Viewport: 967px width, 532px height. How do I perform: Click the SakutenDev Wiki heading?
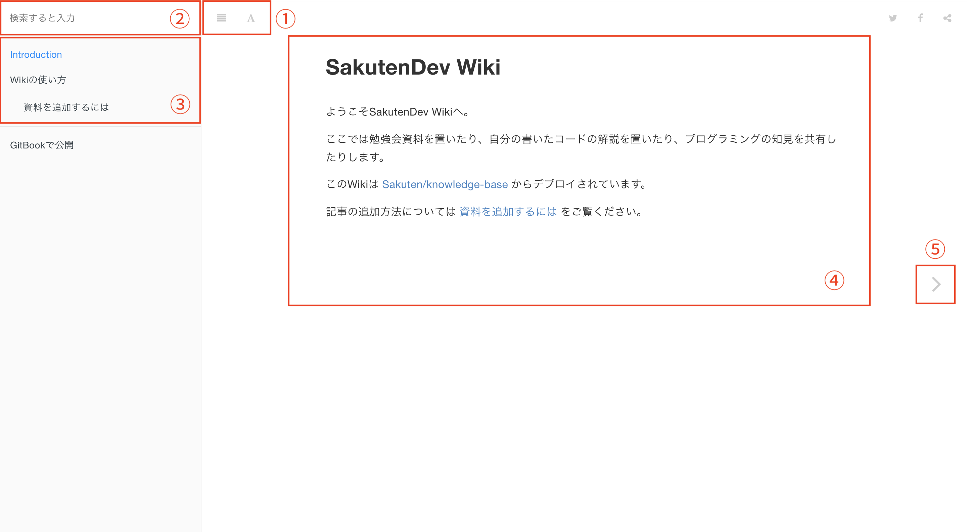pos(413,67)
